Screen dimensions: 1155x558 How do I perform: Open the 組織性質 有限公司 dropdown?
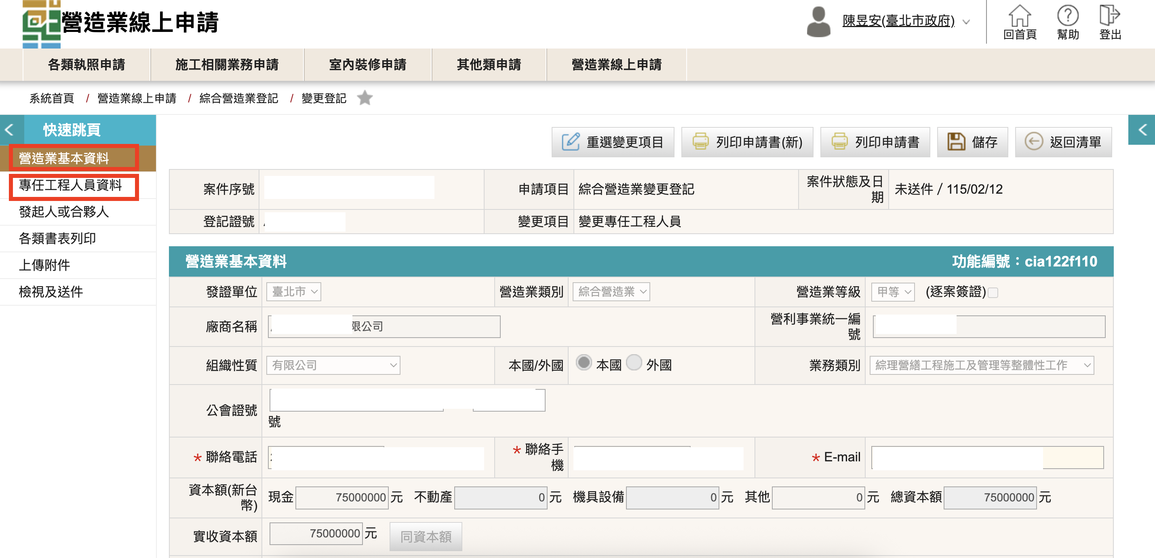coord(333,365)
